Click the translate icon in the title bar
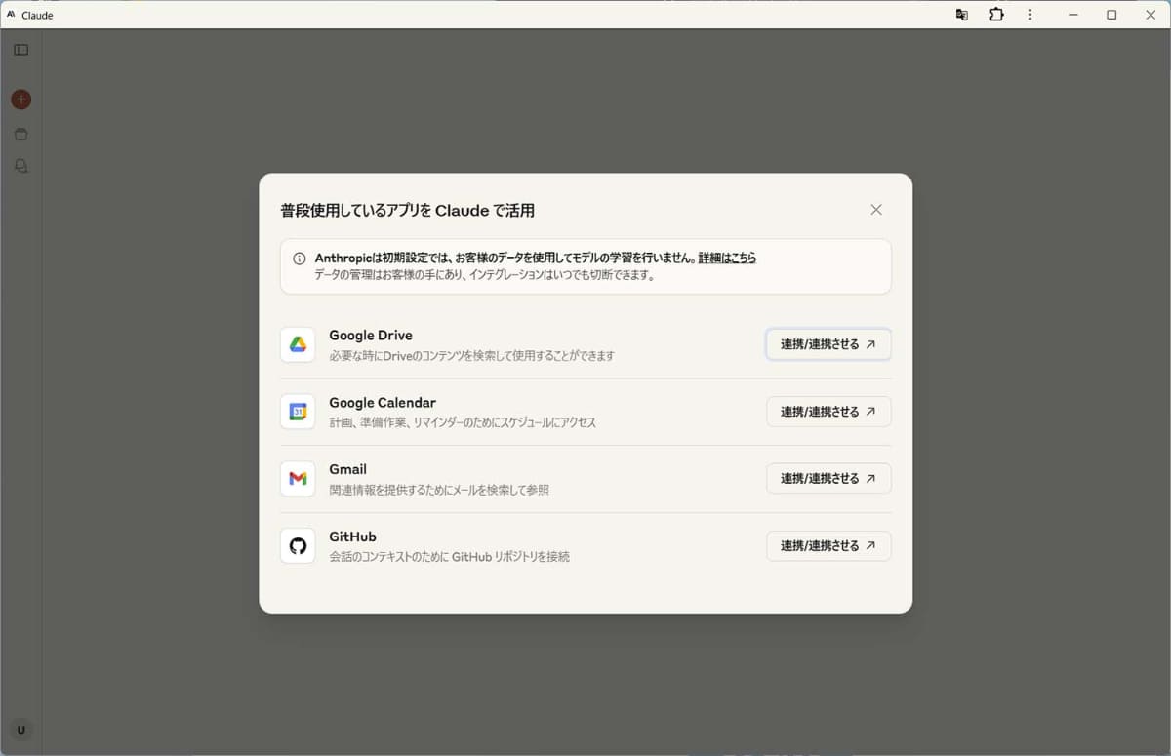 click(962, 15)
